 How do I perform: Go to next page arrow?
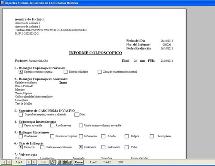(29, 162)
